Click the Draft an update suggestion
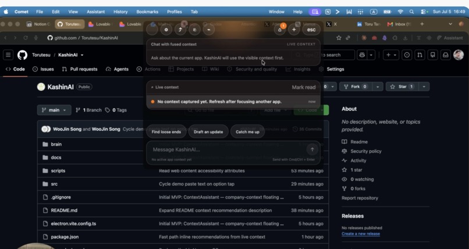 pos(208,132)
